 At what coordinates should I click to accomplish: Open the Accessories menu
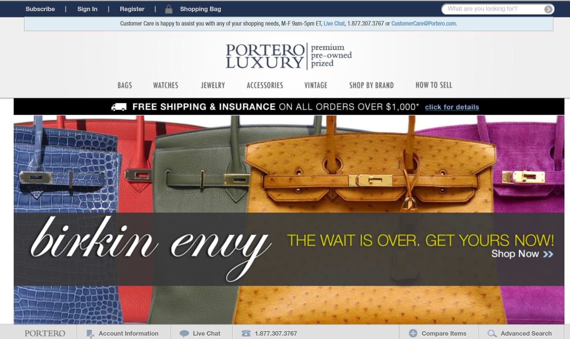(265, 85)
